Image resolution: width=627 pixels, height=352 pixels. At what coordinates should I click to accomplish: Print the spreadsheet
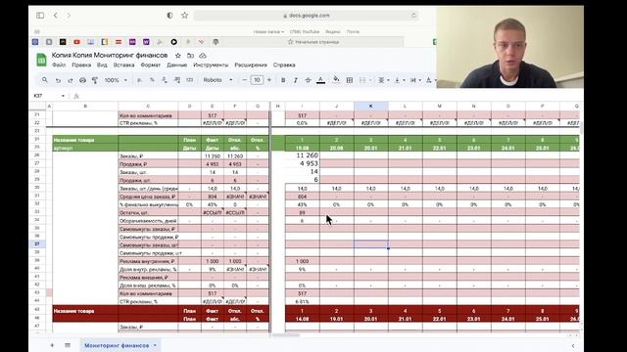click(82, 80)
